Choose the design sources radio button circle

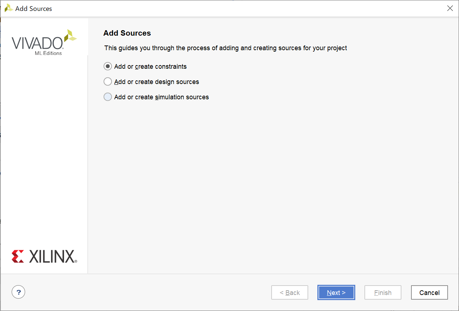tap(108, 82)
